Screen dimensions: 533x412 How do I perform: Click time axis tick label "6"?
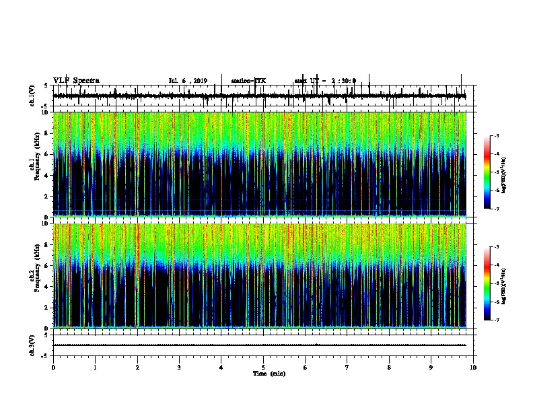(306, 368)
